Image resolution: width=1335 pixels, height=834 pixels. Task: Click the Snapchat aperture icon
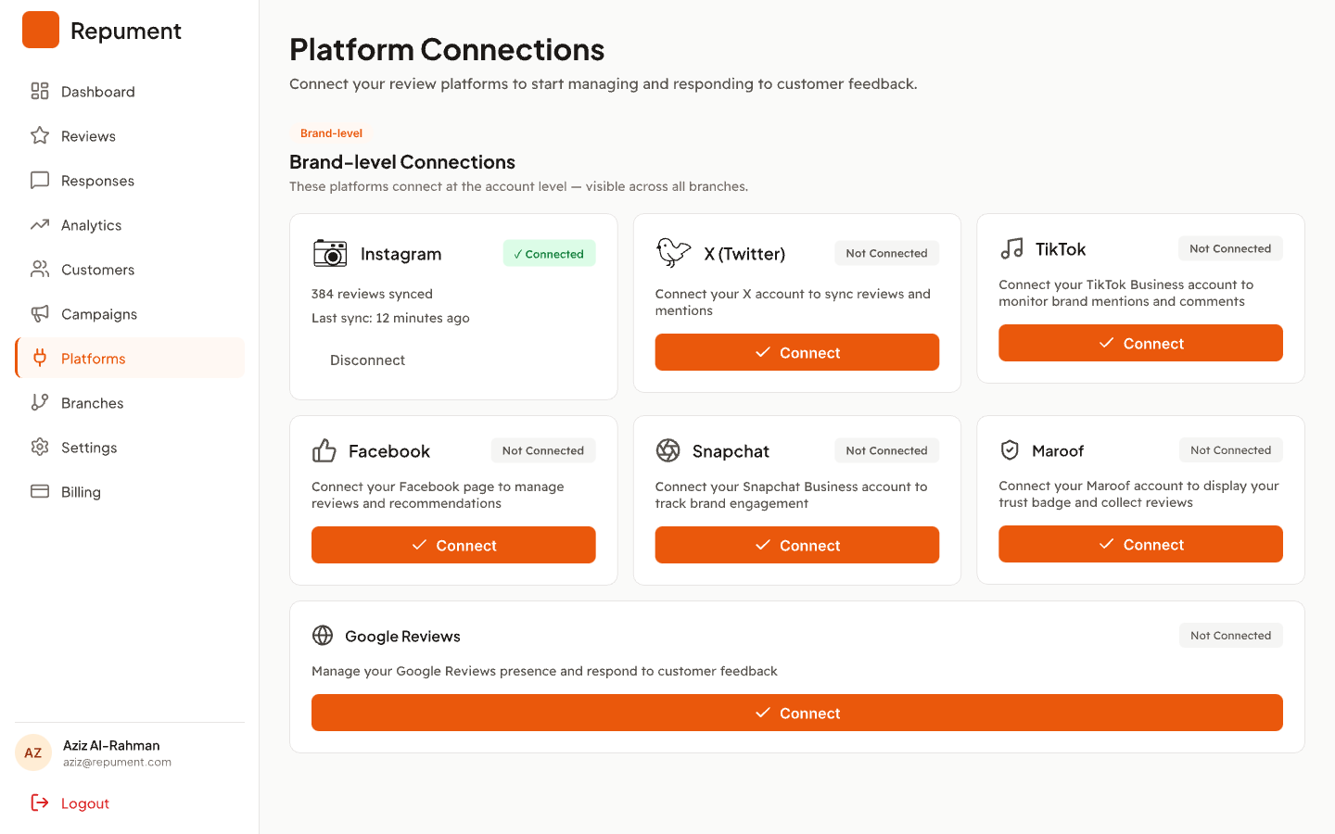point(668,450)
